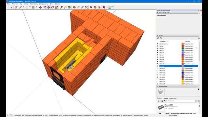Image resolution: width=208 pixels, height=117 pixels.
Task: Pick the Tape Measure tool
Action: (61, 7)
